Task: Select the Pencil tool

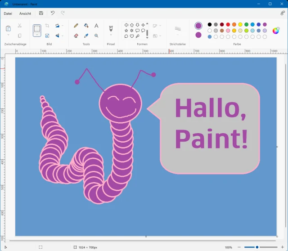Action: coord(76,26)
